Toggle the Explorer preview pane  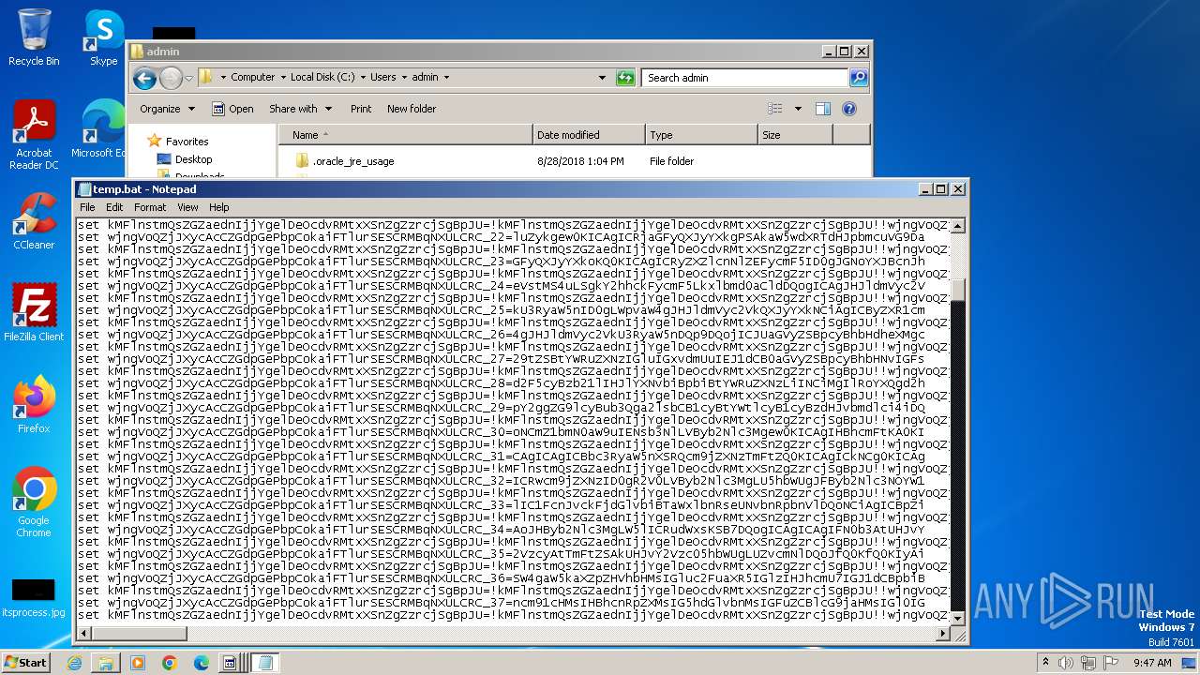[822, 109]
